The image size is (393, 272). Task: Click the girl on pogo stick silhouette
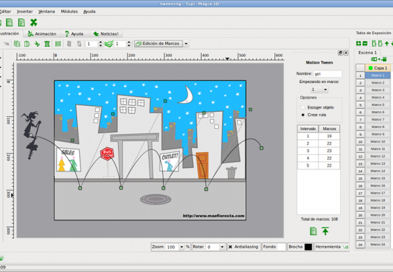click(31, 135)
